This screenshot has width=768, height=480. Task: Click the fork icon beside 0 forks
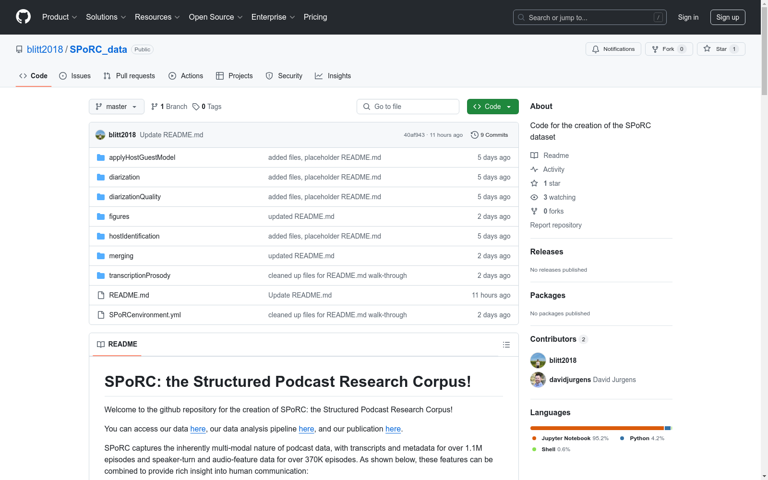tap(534, 211)
